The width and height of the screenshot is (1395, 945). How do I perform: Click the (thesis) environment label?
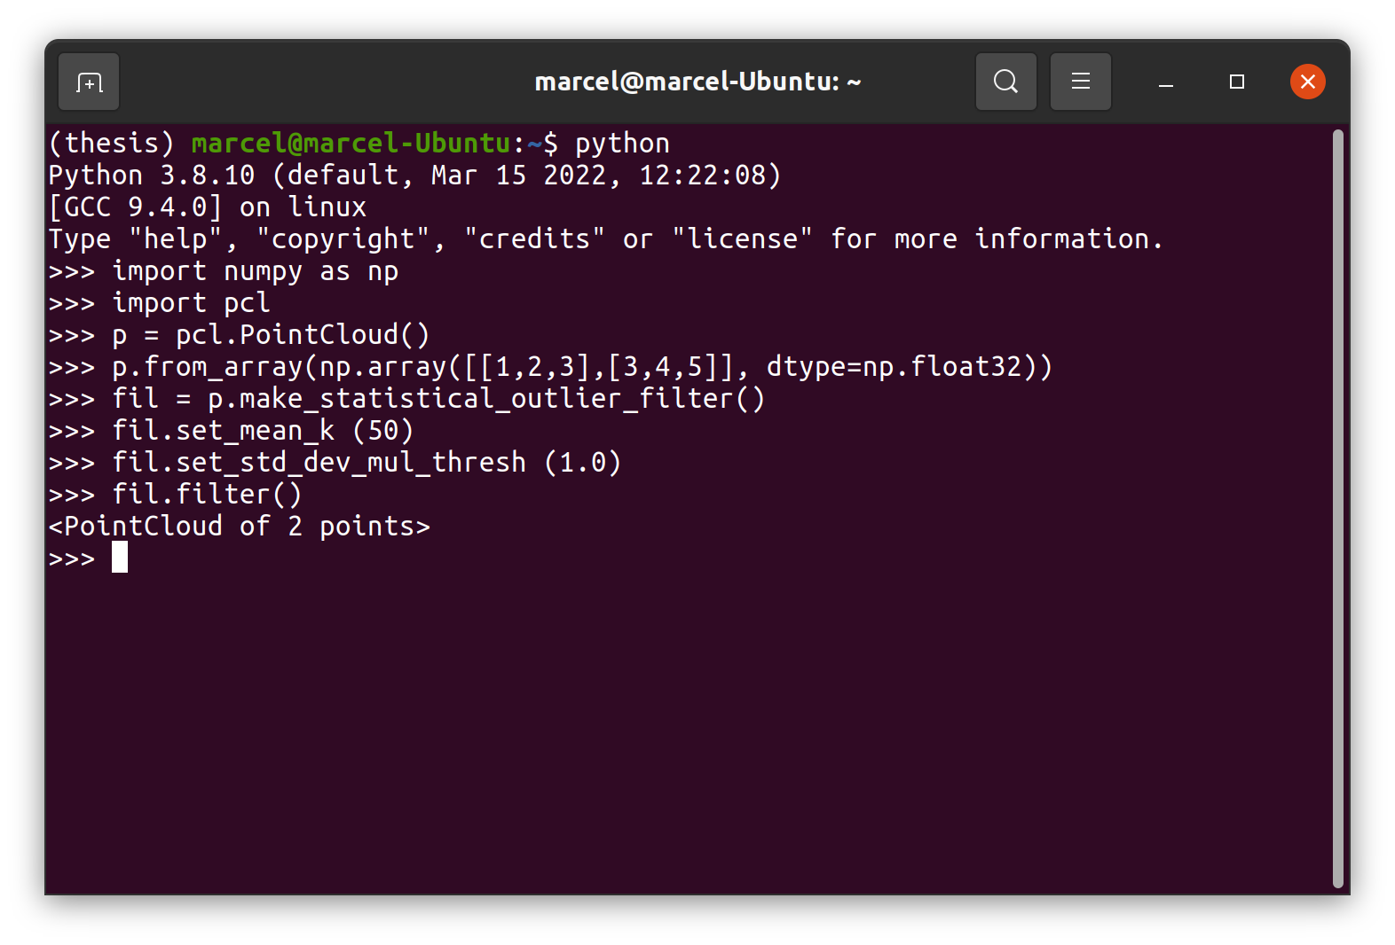109,142
